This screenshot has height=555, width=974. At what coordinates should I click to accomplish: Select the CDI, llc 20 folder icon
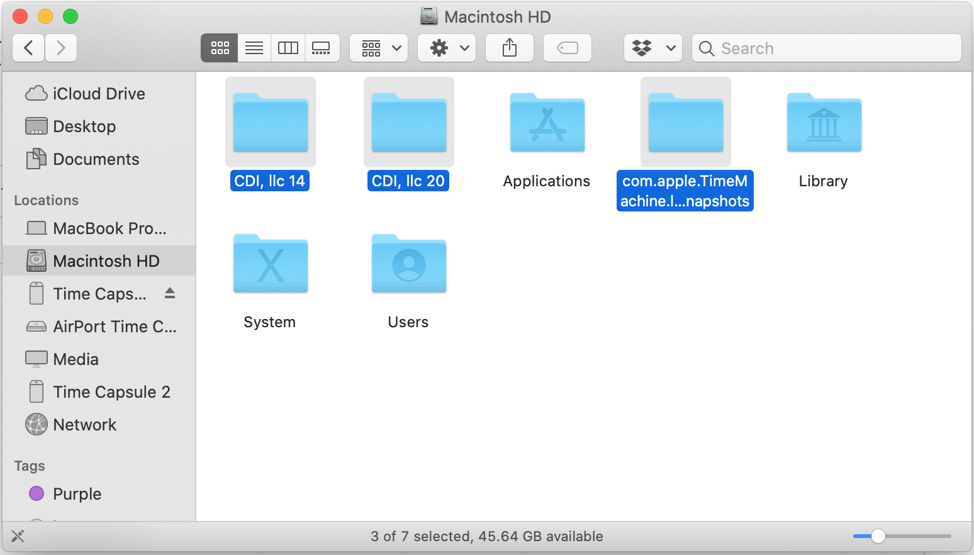point(409,122)
